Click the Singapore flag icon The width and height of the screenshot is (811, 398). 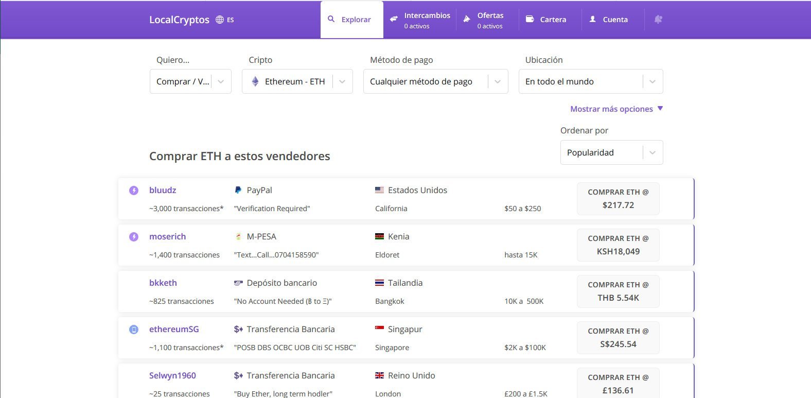click(x=380, y=328)
